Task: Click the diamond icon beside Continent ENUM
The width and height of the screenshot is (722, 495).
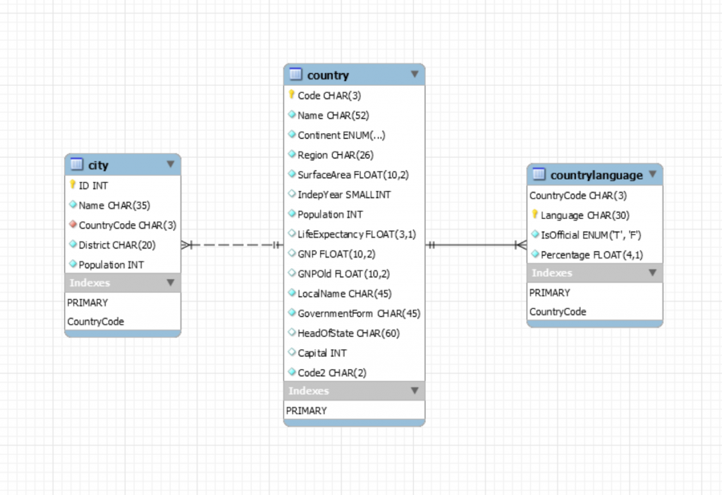Action: (x=291, y=134)
